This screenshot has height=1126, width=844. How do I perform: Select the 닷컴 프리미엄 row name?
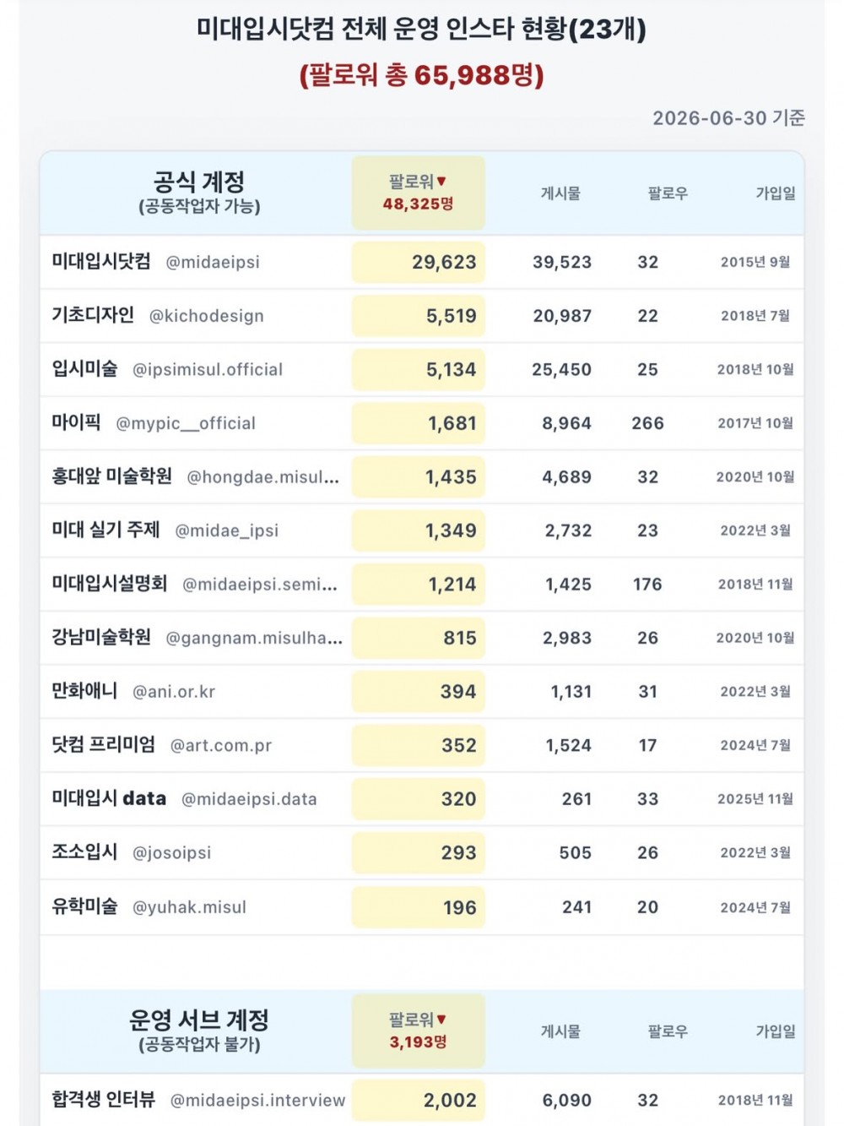tap(104, 744)
